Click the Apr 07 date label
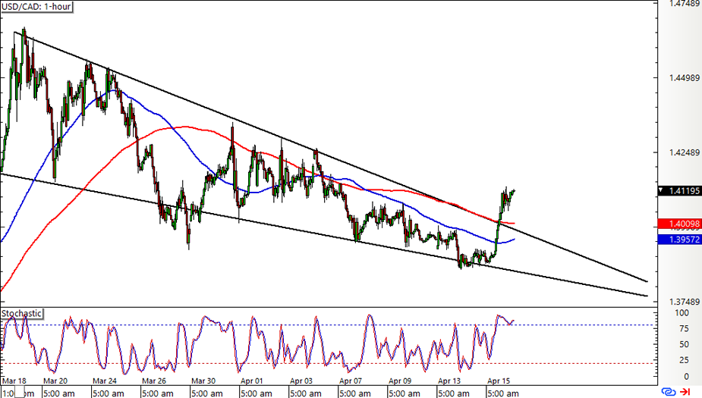The width and height of the screenshot is (702, 398). point(350,381)
